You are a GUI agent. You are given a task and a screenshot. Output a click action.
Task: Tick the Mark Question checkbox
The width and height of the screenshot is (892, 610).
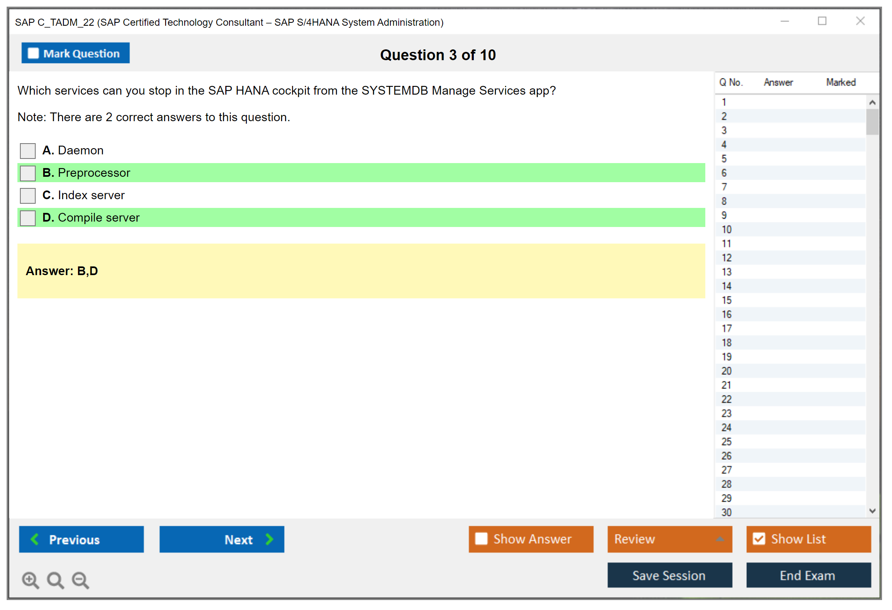[33, 54]
